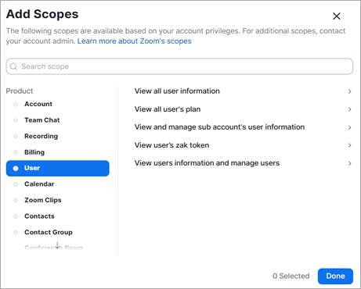Click into the Search scope field
The height and width of the screenshot is (289, 361).
pyautogui.click(x=179, y=66)
